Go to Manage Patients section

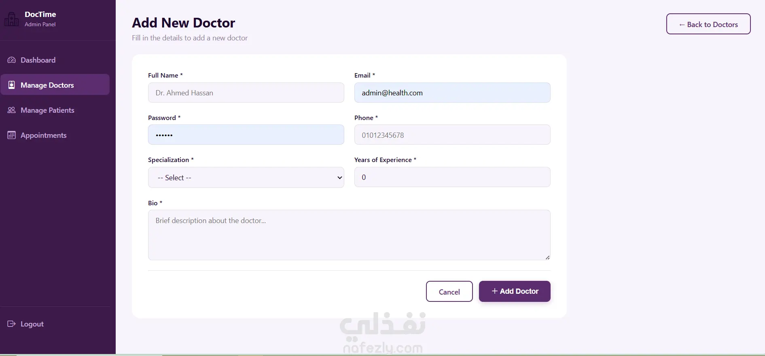(47, 110)
